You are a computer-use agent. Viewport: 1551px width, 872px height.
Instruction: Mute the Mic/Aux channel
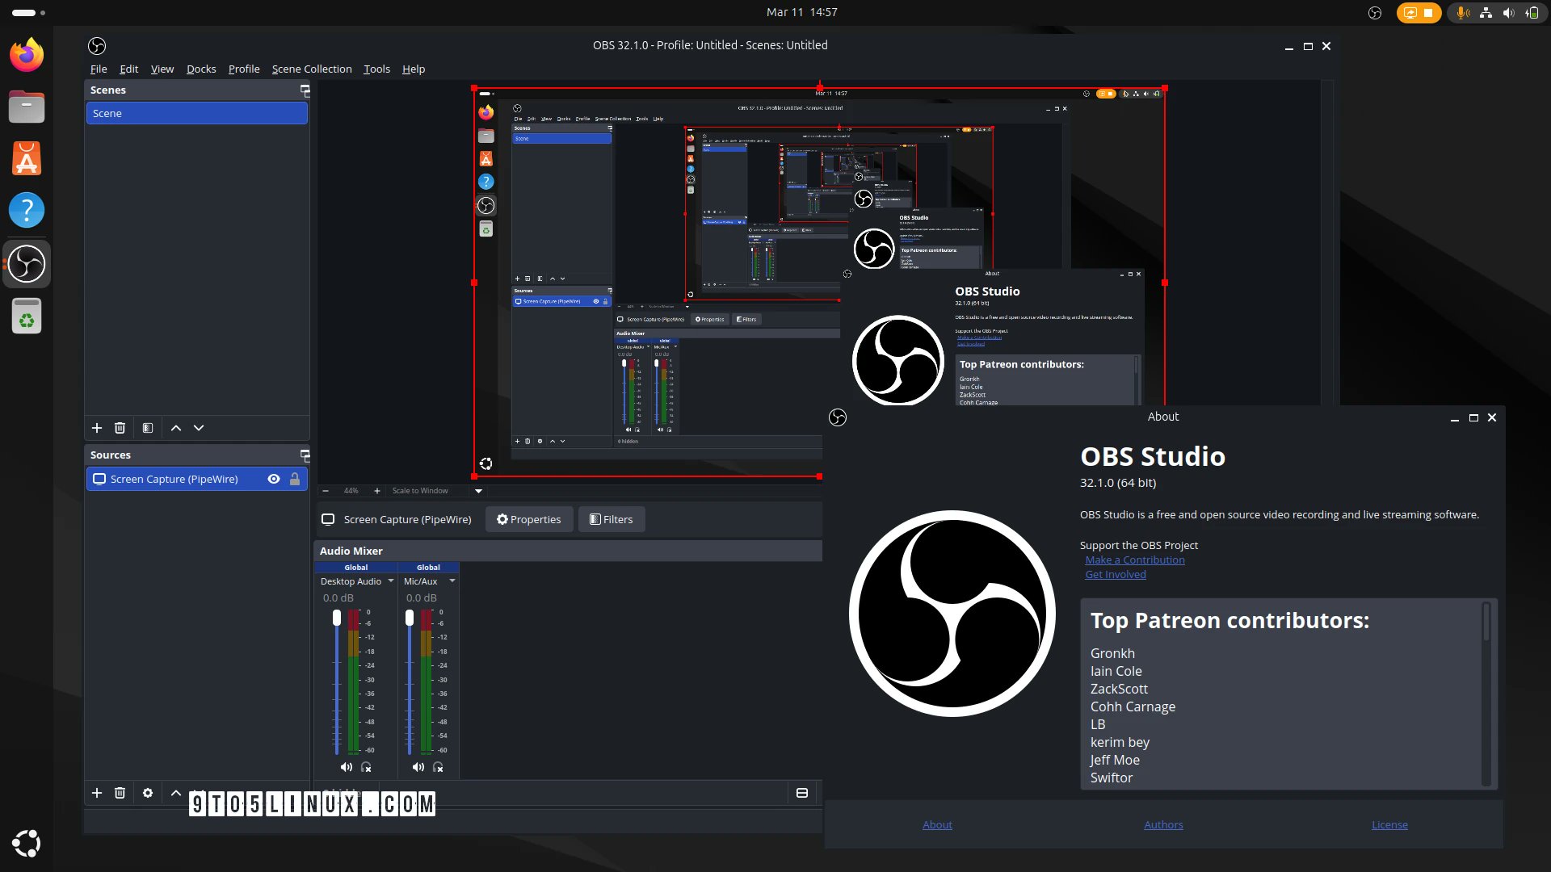418,767
